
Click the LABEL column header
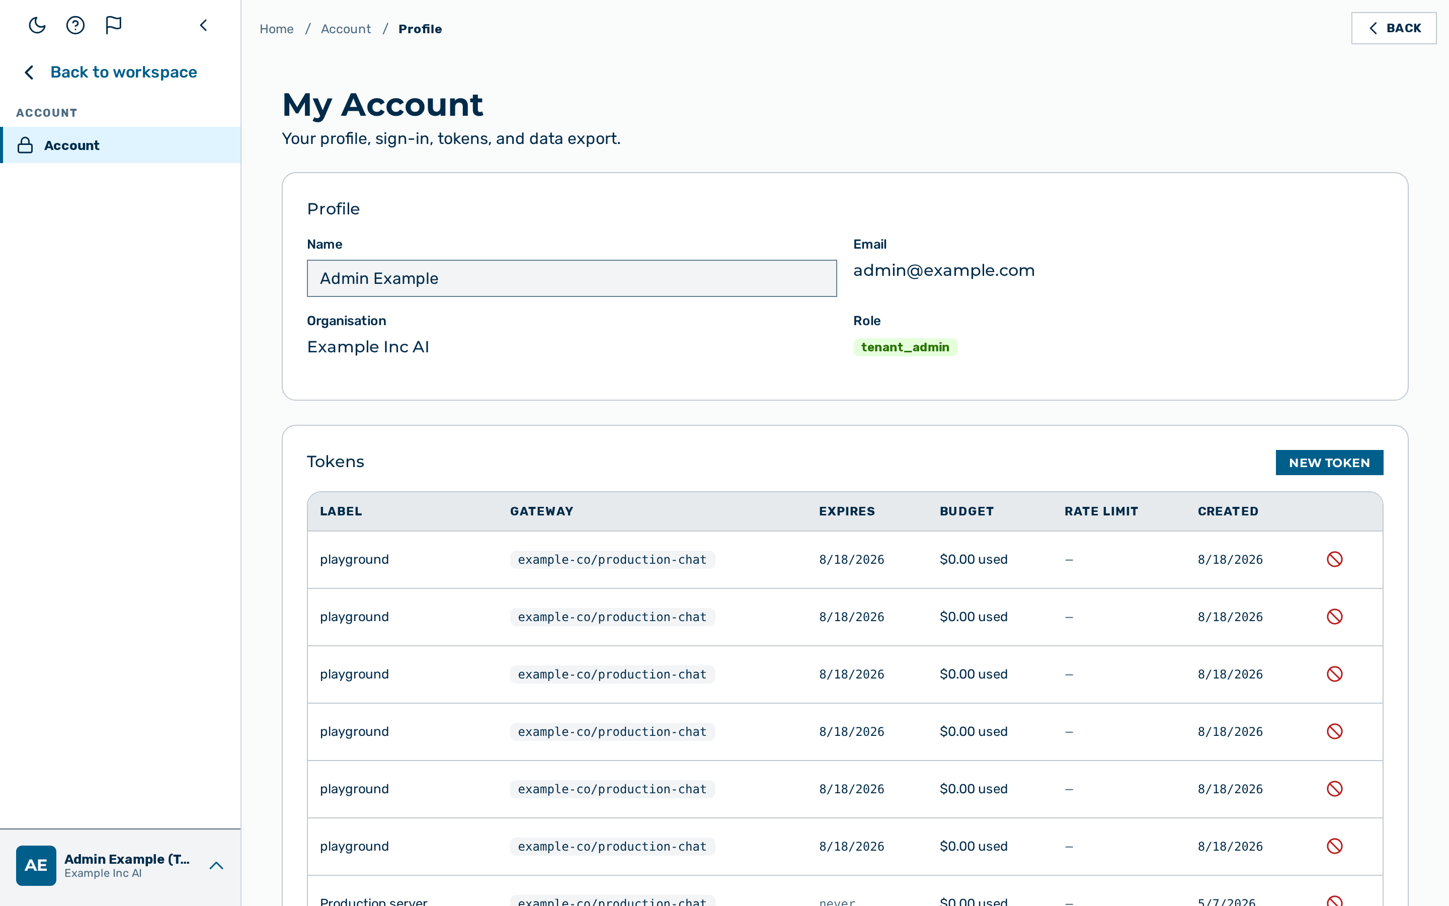(341, 511)
